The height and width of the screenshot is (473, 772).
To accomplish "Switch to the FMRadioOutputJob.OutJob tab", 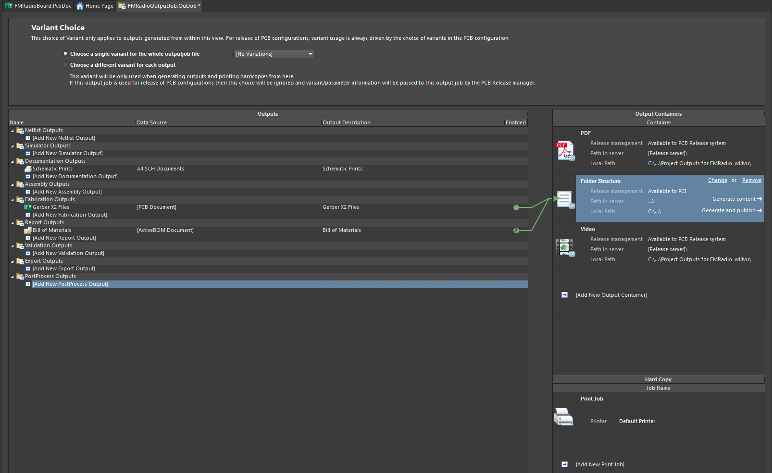I will (160, 6).
